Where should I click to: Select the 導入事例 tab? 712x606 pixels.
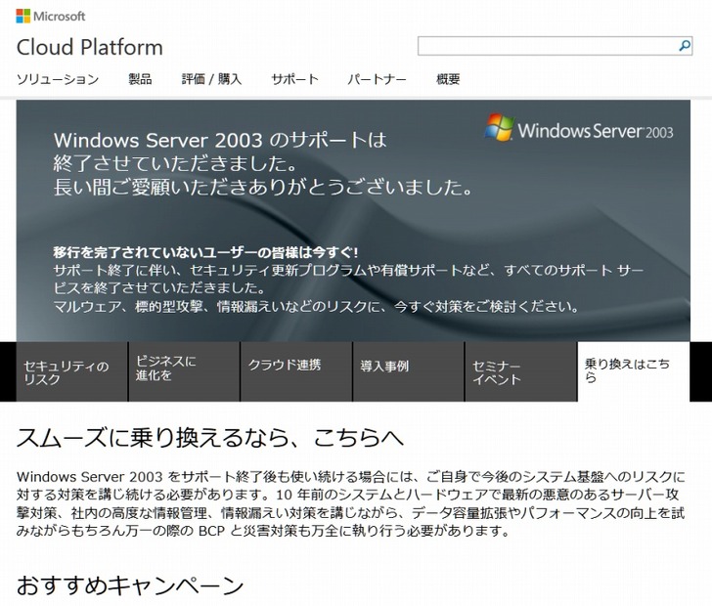(x=409, y=371)
